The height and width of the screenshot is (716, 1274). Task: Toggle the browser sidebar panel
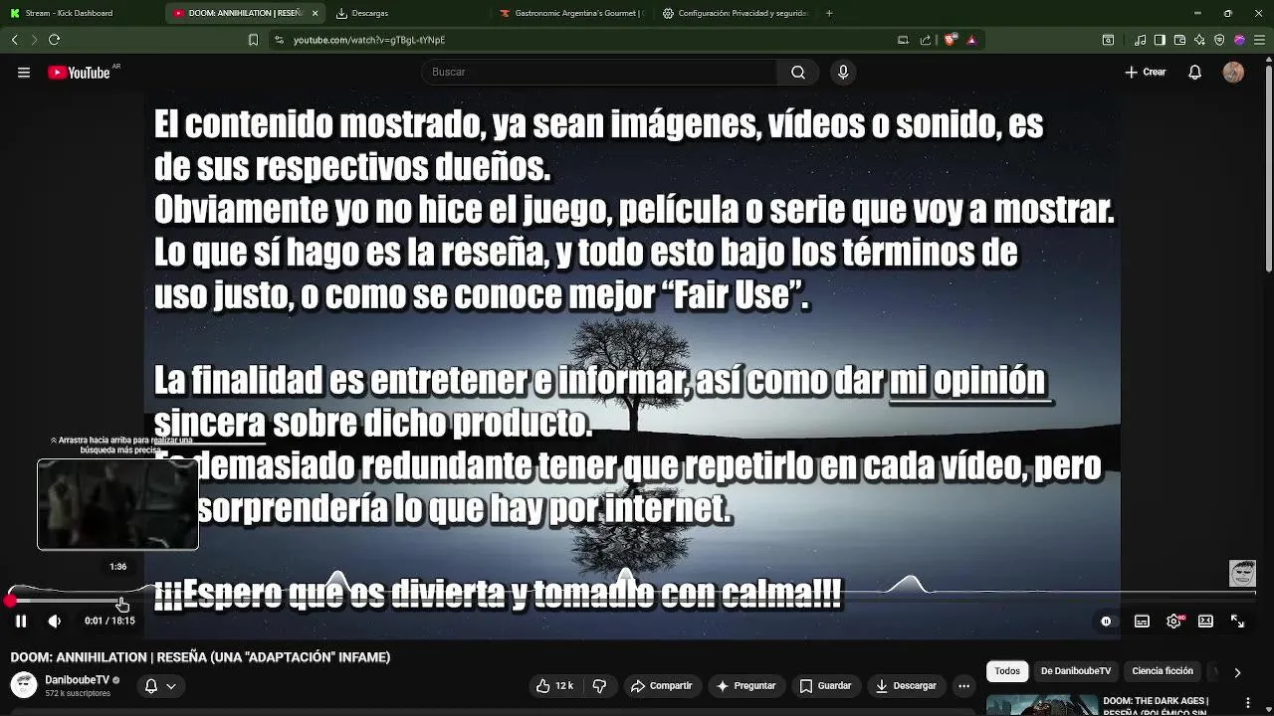(x=1160, y=40)
